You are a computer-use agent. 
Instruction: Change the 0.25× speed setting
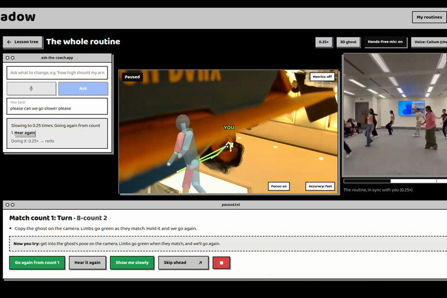click(323, 42)
